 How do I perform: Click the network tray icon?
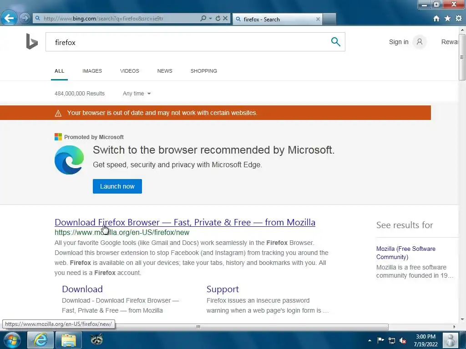pyautogui.click(x=392, y=340)
